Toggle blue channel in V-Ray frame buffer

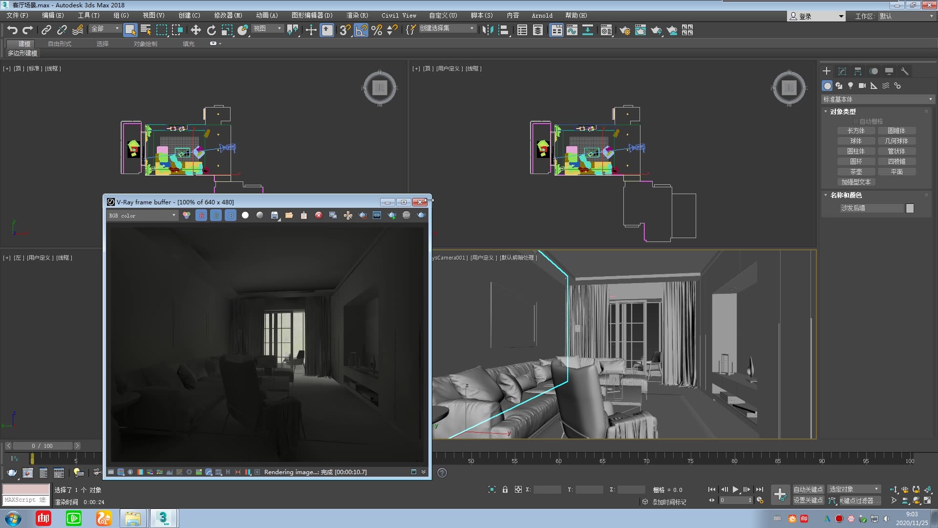pos(231,215)
